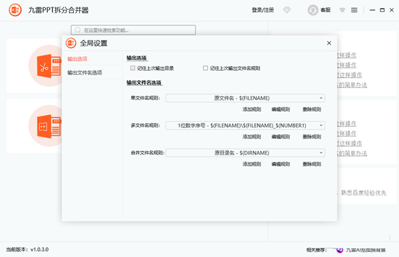This screenshot has width=399, height=257.
Task: Enable 记住上次输出文件名规则 checkbox
Action: pyautogui.click(x=205, y=68)
